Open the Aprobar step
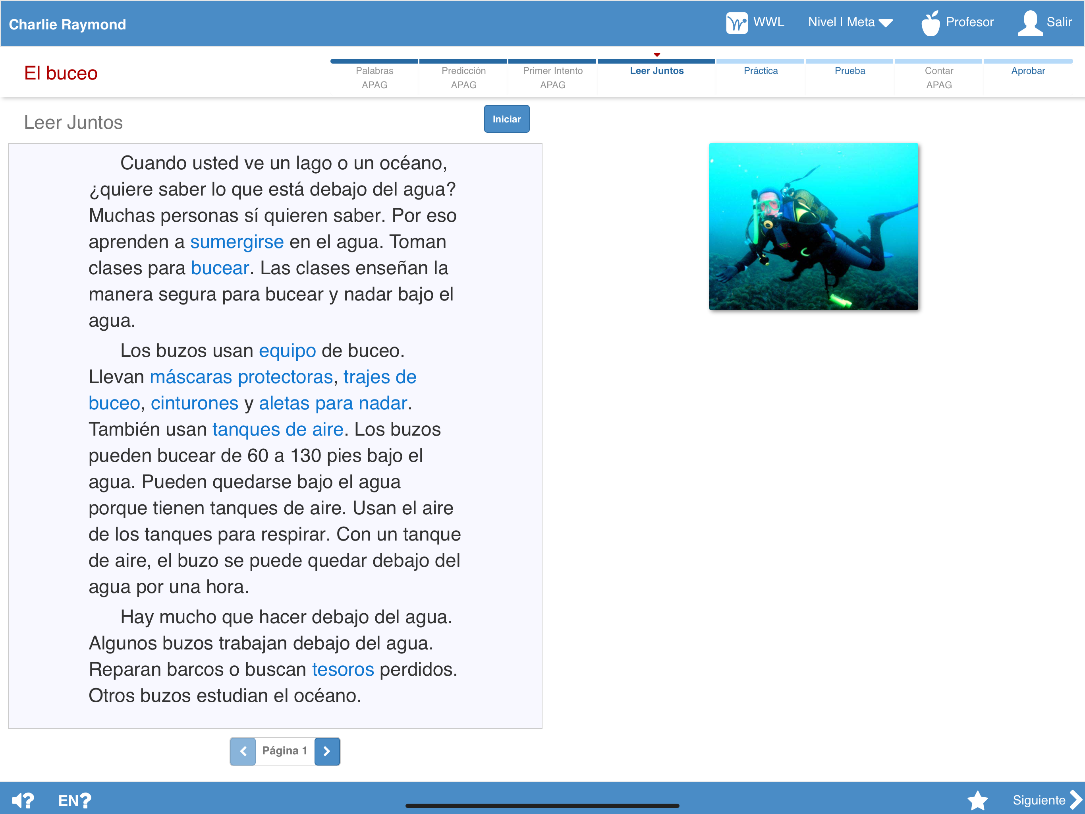The image size is (1085, 814). 1027,71
